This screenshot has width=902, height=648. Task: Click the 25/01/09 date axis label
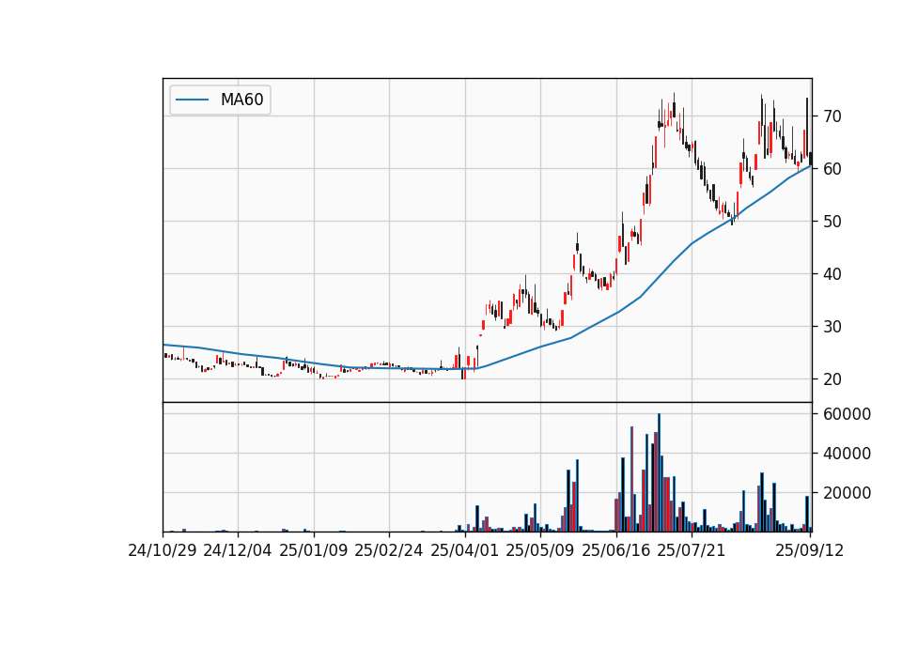tap(314, 550)
